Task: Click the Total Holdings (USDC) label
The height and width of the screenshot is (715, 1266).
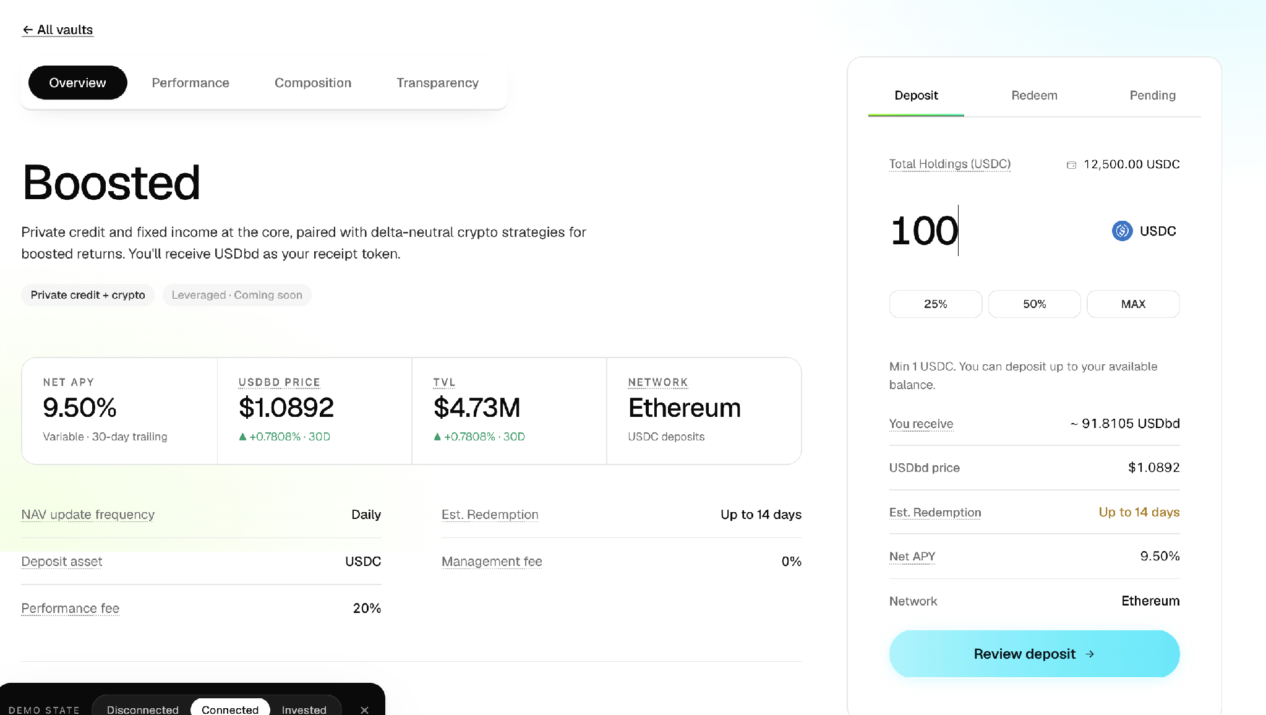Action: click(950, 164)
